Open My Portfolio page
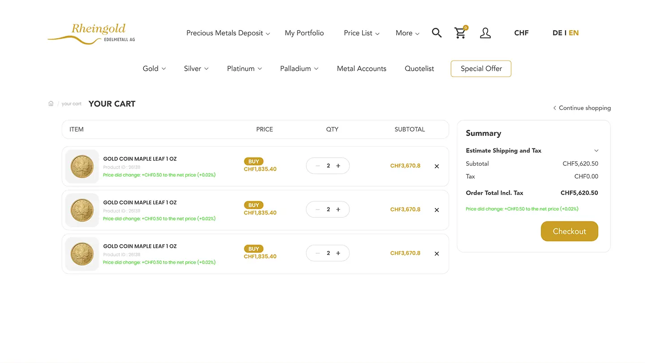 [x=304, y=33]
